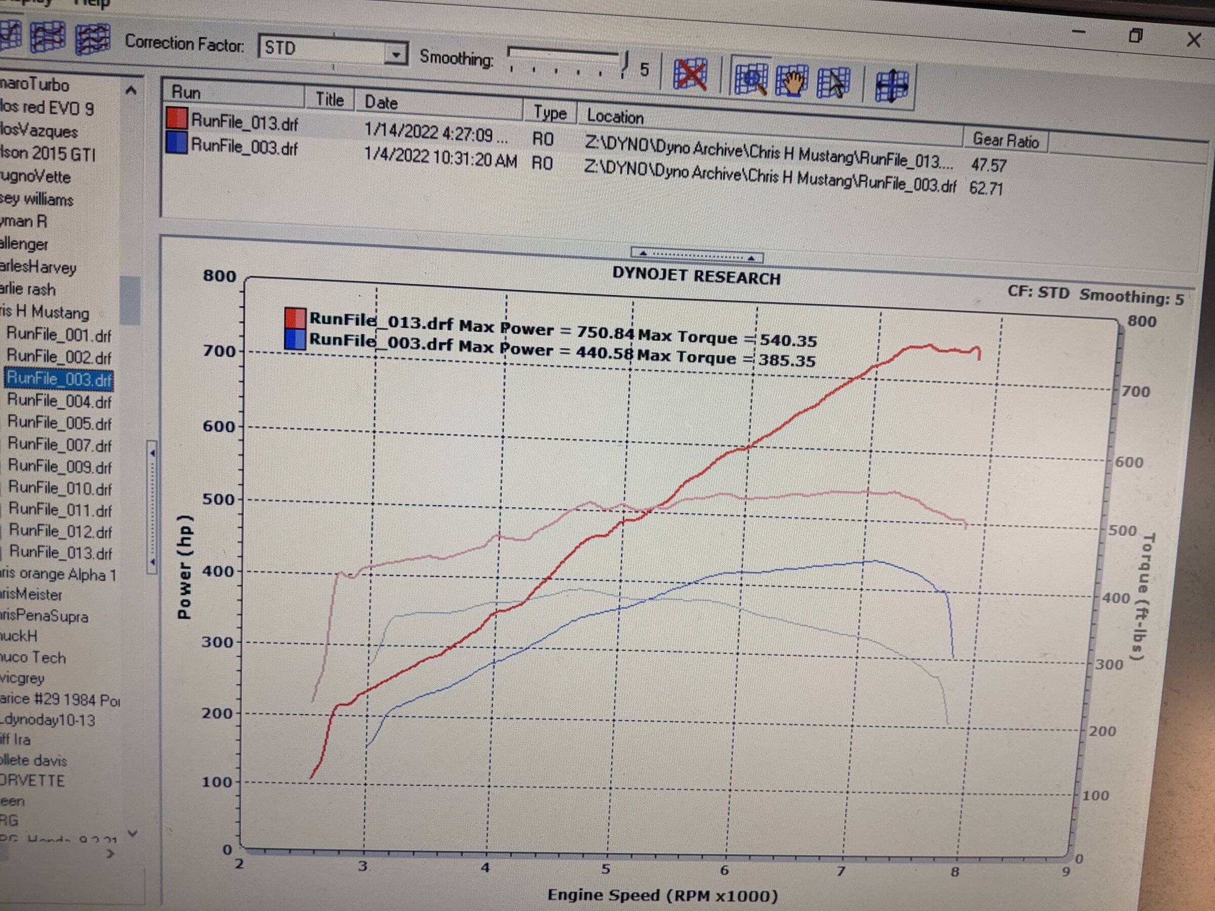Select RunFile_012.drf in the file tree
1215x911 pixels.
click(61, 531)
